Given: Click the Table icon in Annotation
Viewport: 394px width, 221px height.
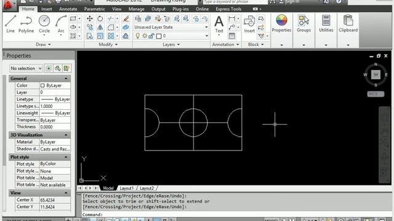Looking at the screenshot, I should click(231, 36).
